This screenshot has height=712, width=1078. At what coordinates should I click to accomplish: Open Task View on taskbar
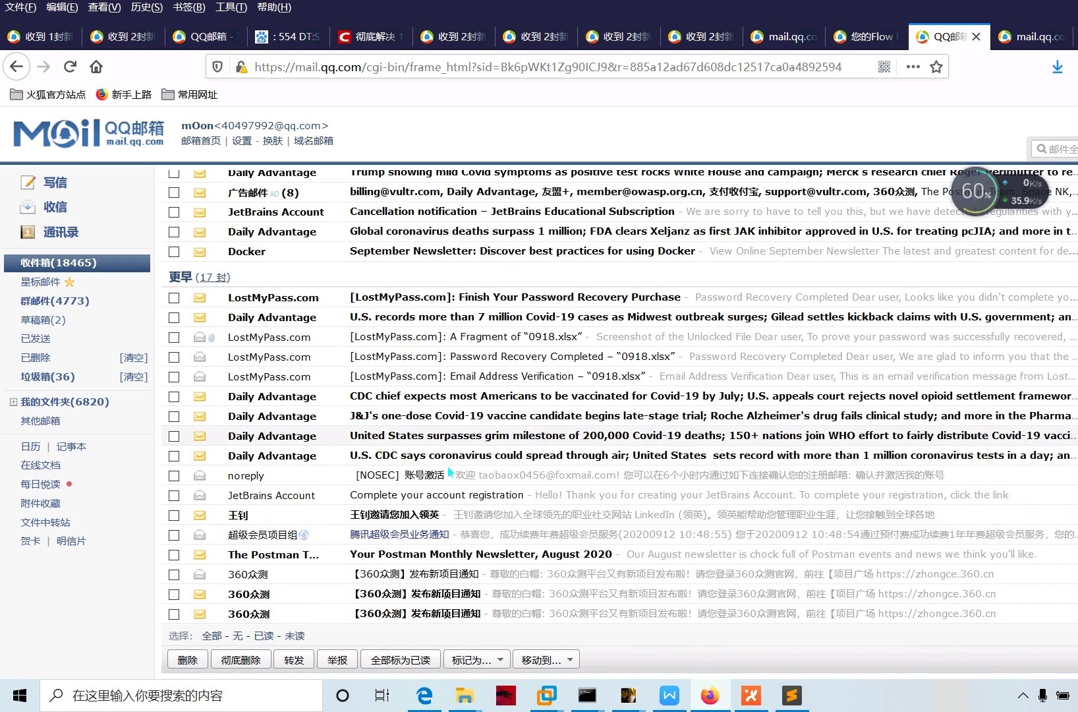pos(382,696)
